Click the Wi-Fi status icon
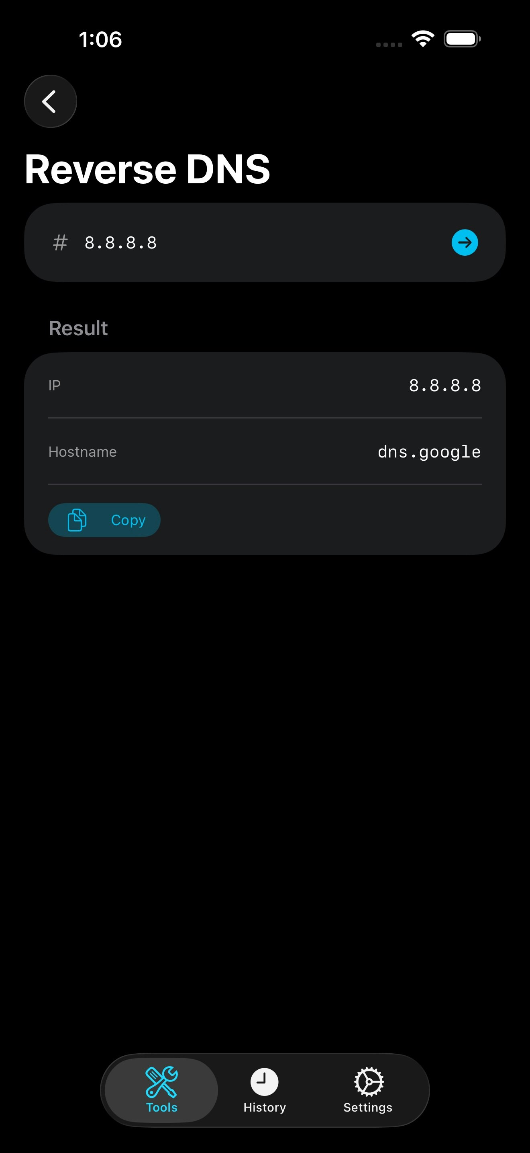530x1153 pixels. click(423, 39)
